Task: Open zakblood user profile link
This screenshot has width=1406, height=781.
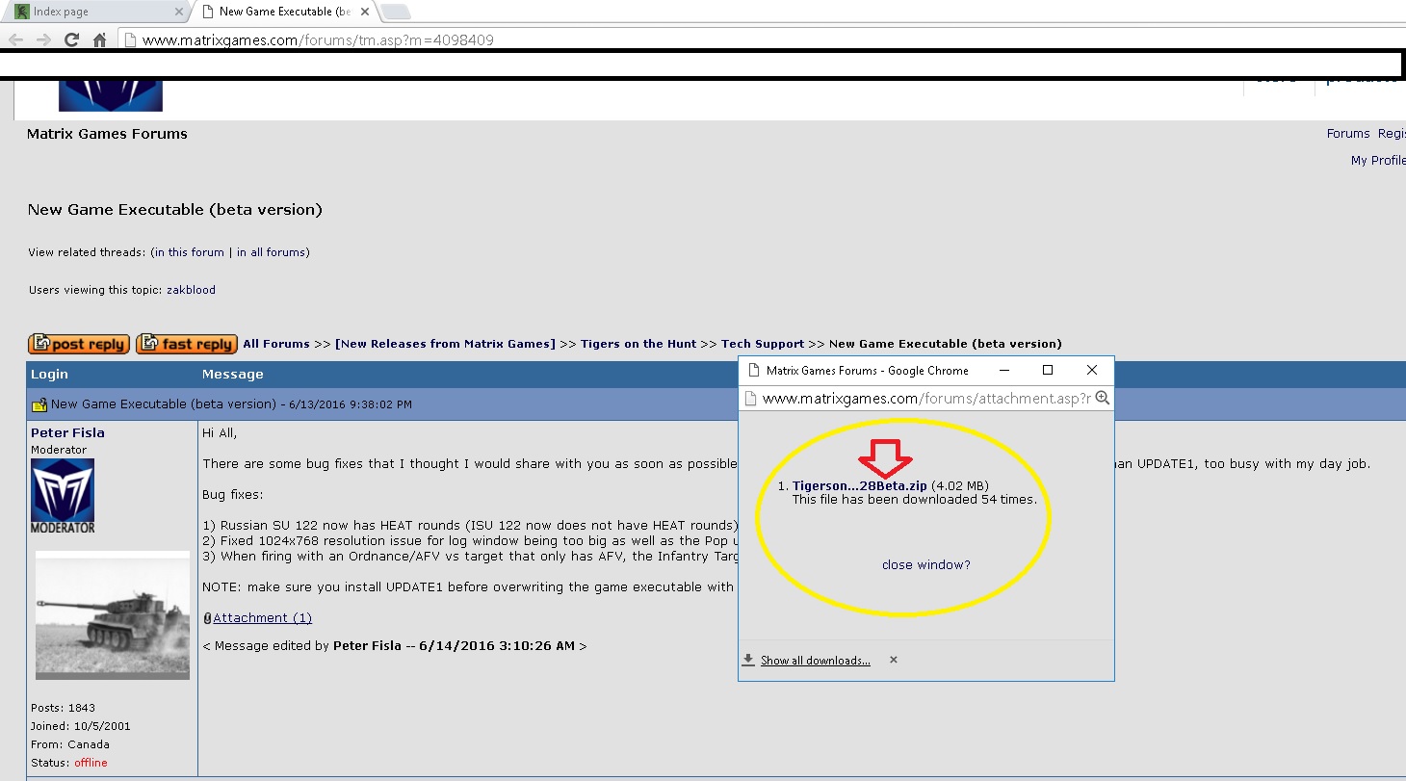Action: coord(191,290)
